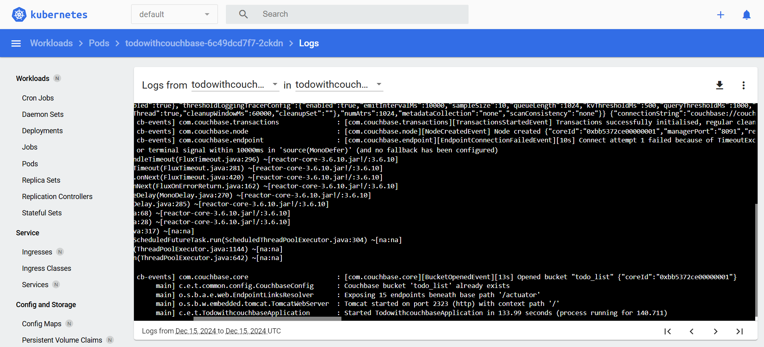Click the N badge beside Config Maps
Screen dimensions: 764x347
tap(69, 324)
